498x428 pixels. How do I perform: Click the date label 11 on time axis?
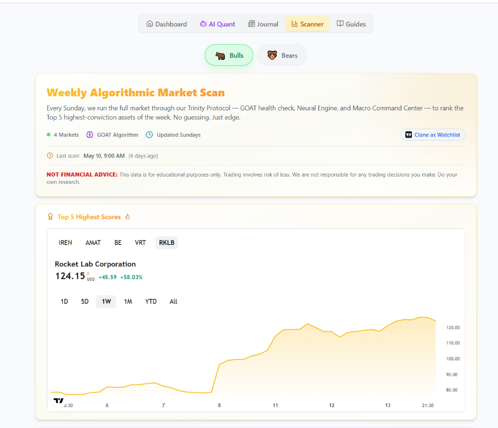[x=275, y=405]
